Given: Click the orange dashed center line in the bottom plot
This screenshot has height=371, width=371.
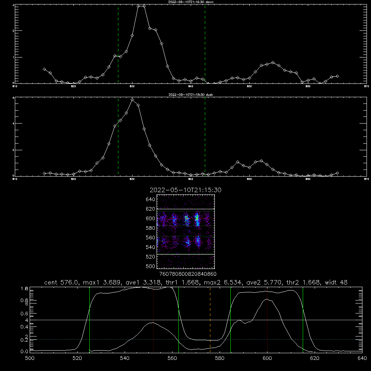Looking at the screenshot, I should coord(210,320).
